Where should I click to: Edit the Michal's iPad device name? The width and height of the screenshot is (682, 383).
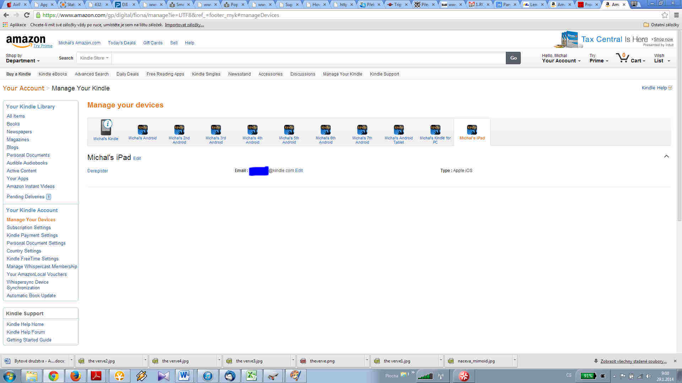click(x=137, y=159)
